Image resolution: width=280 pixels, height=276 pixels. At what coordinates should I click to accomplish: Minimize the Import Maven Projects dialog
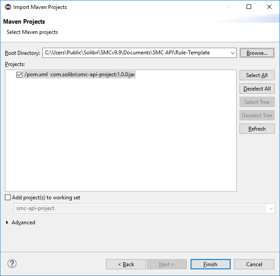click(228, 7)
